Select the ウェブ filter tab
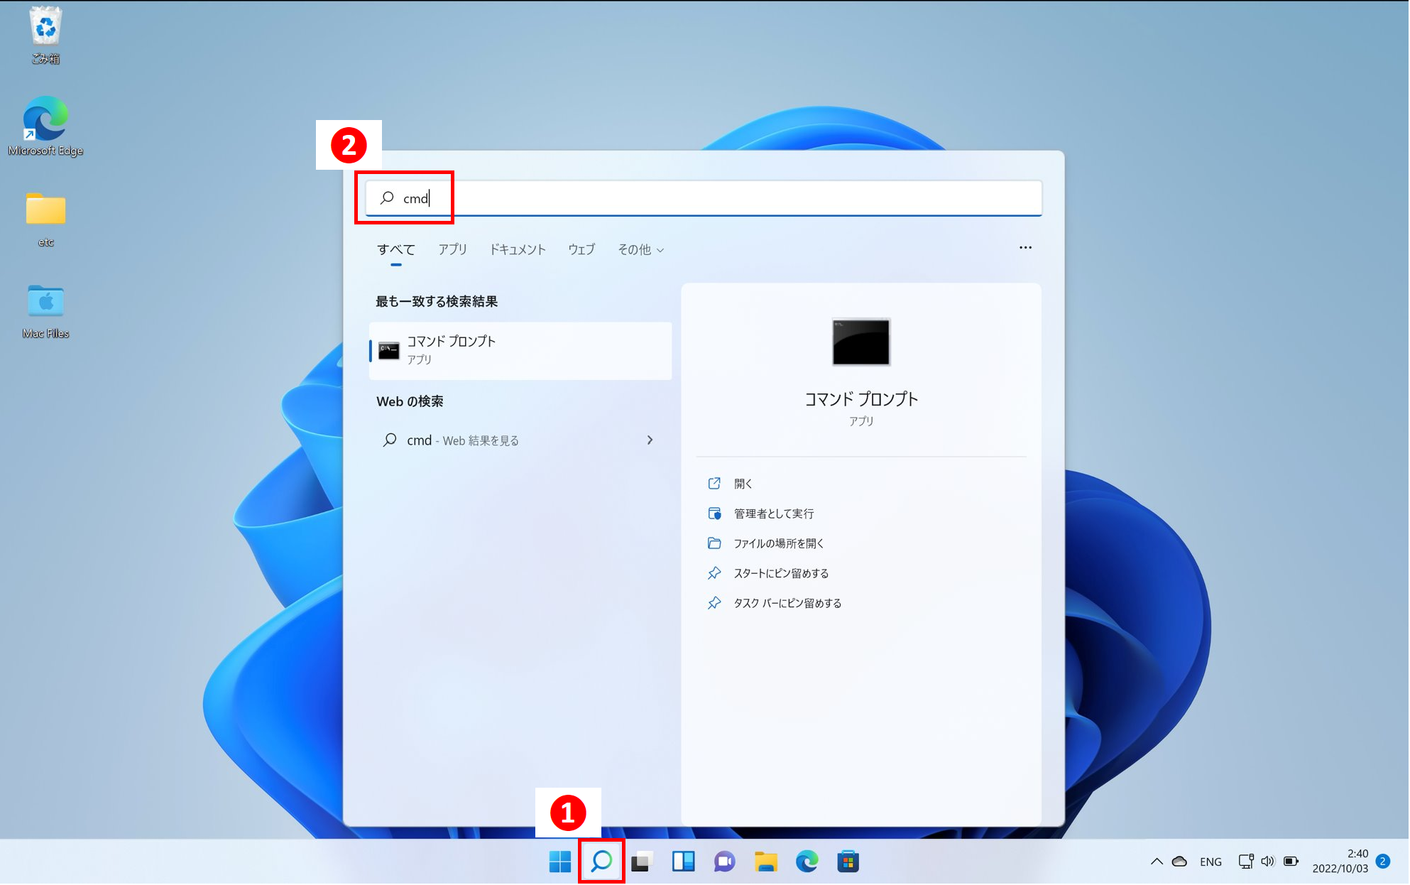This screenshot has height=885, width=1410. pos(581,249)
